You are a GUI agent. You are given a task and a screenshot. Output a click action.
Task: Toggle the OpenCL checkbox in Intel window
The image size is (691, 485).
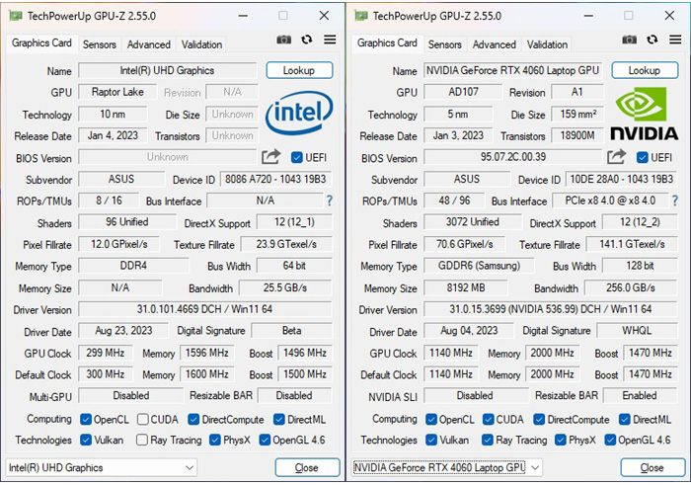(86, 419)
